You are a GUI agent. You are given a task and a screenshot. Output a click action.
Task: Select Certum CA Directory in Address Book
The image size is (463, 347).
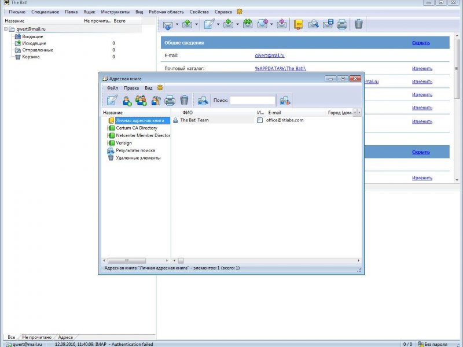pos(137,128)
